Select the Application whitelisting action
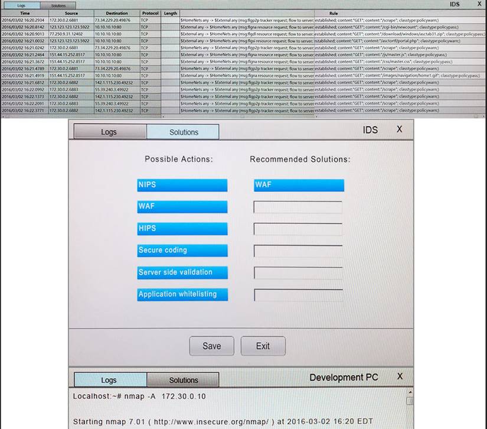The height and width of the screenshot is (429, 487). tap(183, 294)
